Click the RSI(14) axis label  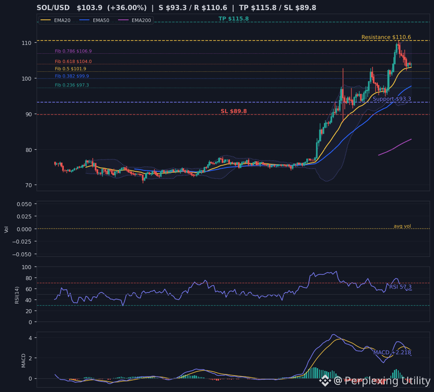point(17,295)
